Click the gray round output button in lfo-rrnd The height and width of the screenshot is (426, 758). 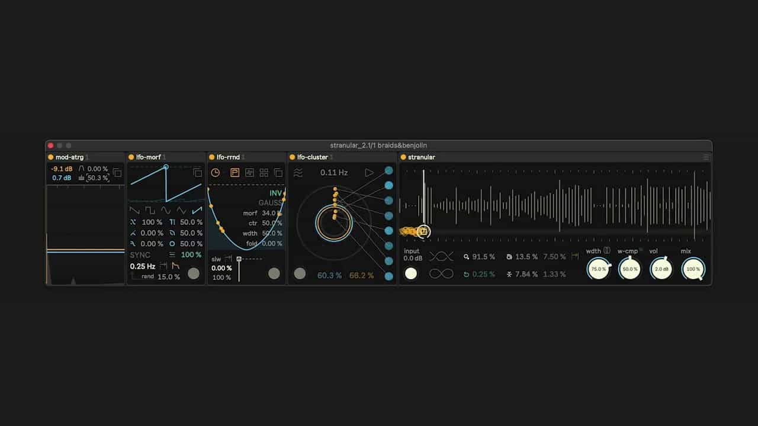coord(274,273)
